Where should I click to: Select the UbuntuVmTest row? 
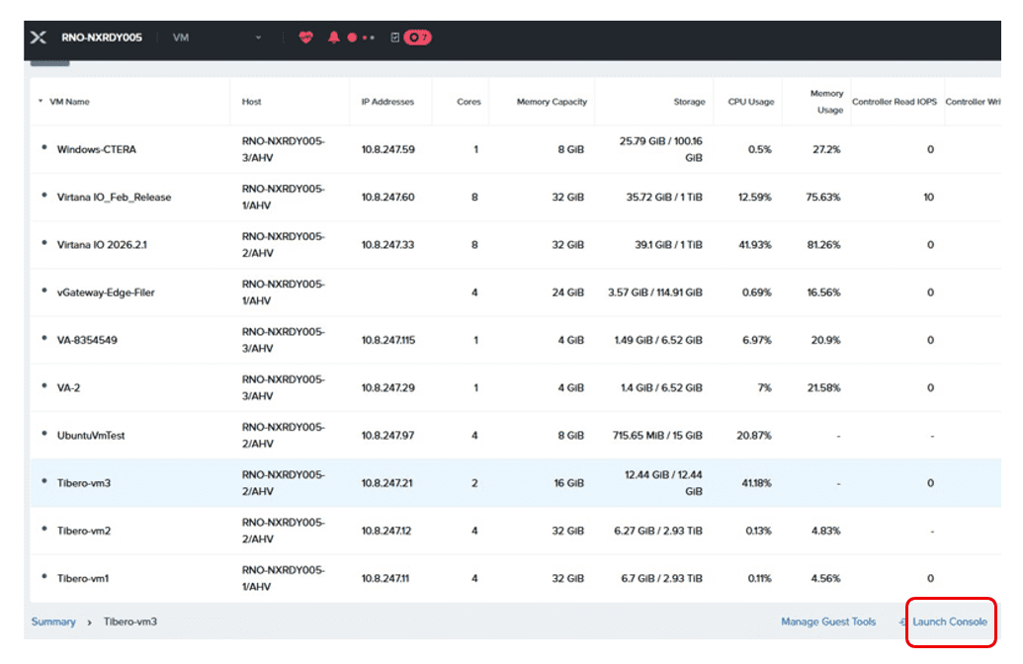point(515,435)
